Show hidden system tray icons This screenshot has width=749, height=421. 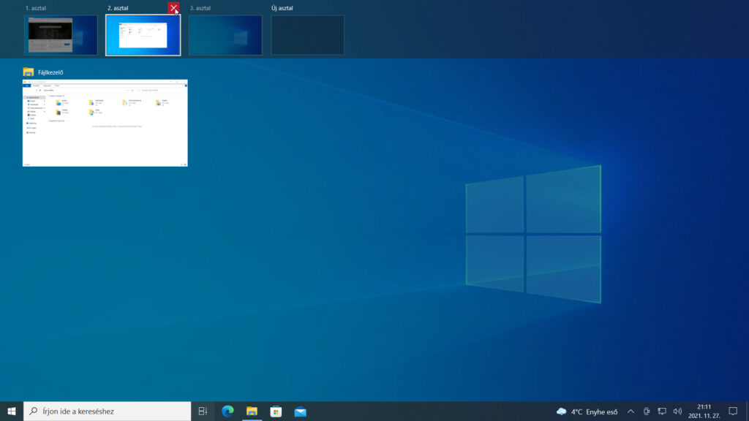(x=631, y=411)
